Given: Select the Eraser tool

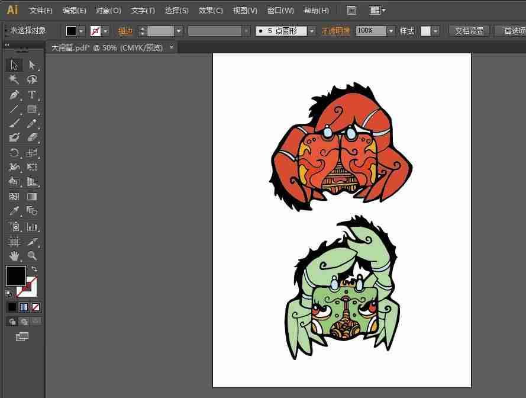Looking at the screenshot, I should tap(32, 137).
